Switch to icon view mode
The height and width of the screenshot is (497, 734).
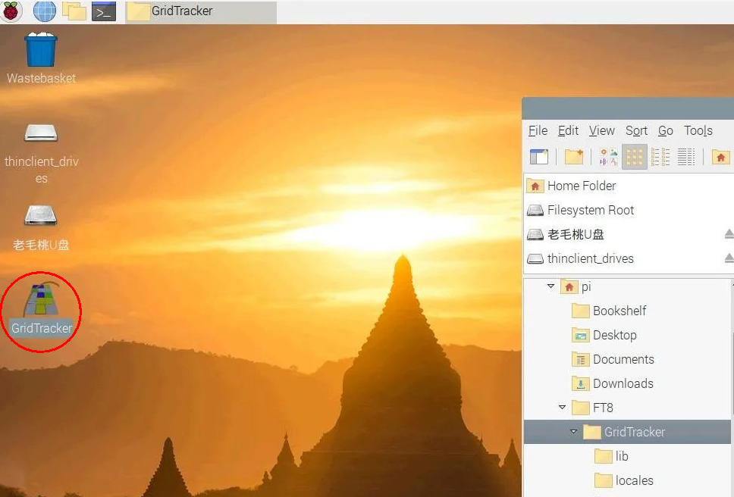(x=635, y=157)
